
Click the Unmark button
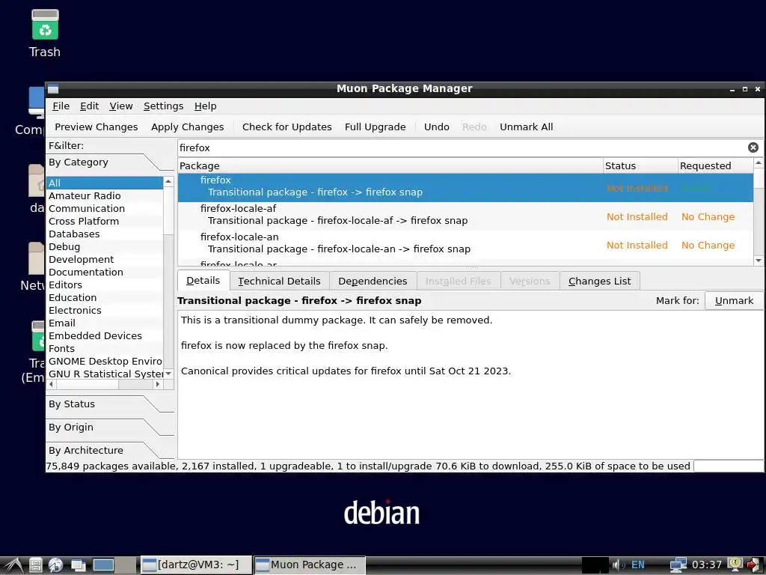[734, 301]
